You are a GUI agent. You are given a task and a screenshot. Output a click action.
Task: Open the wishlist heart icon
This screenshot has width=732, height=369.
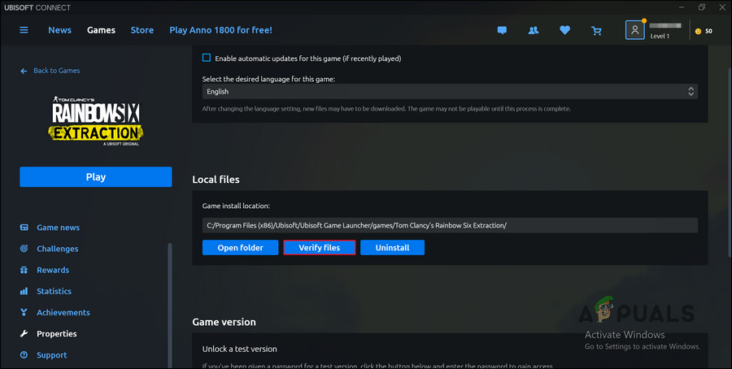565,31
